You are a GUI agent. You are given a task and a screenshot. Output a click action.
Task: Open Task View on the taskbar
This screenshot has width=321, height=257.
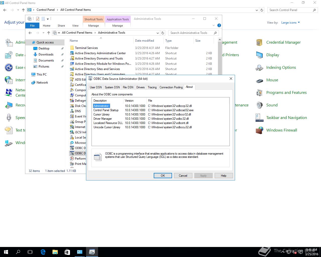tap(30, 252)
